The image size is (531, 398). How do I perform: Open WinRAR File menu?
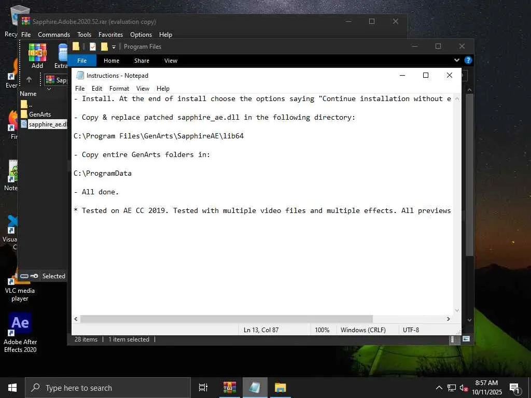[x=26, y=35]
